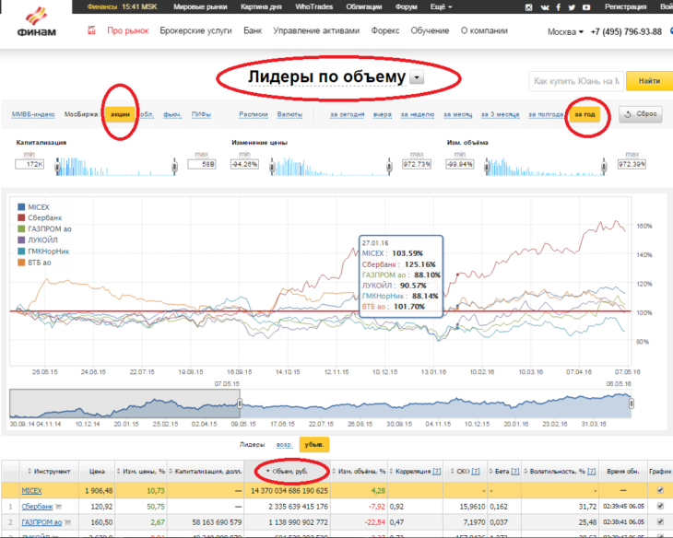The image size is (673, 538).
Task: Click the help icon next to СКО
Action: pos(476,471)
